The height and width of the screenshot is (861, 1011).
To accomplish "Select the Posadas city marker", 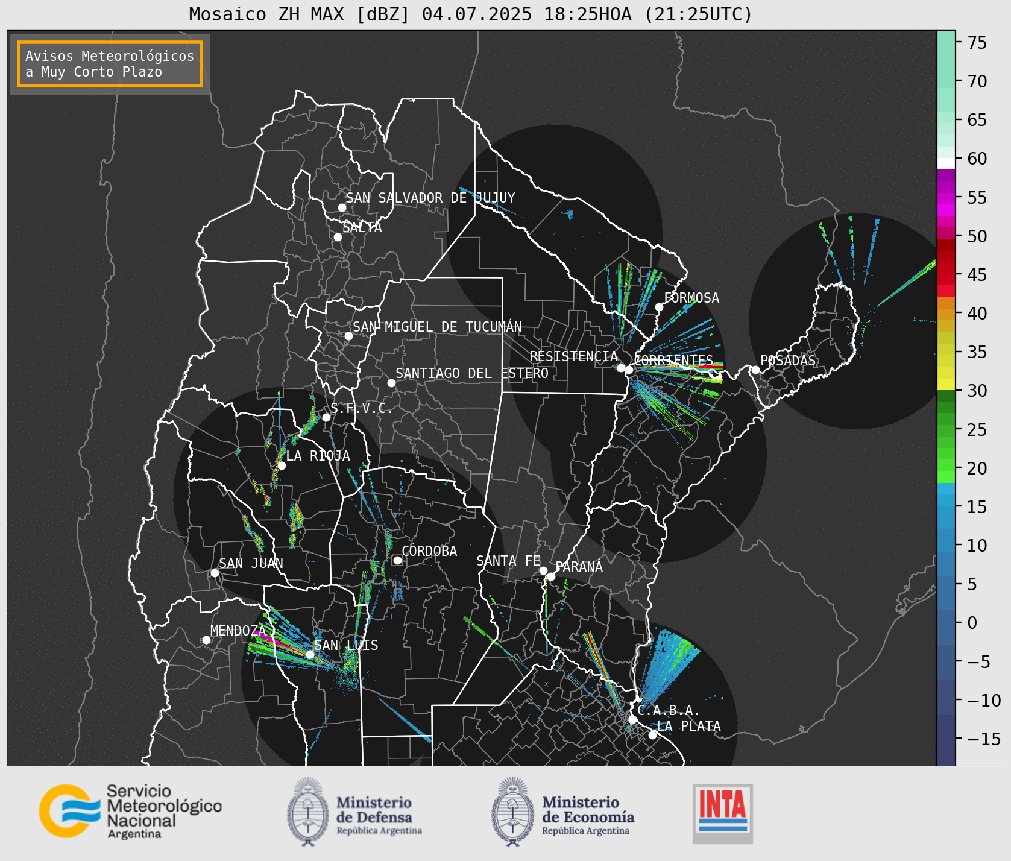I will pos(755,370).
